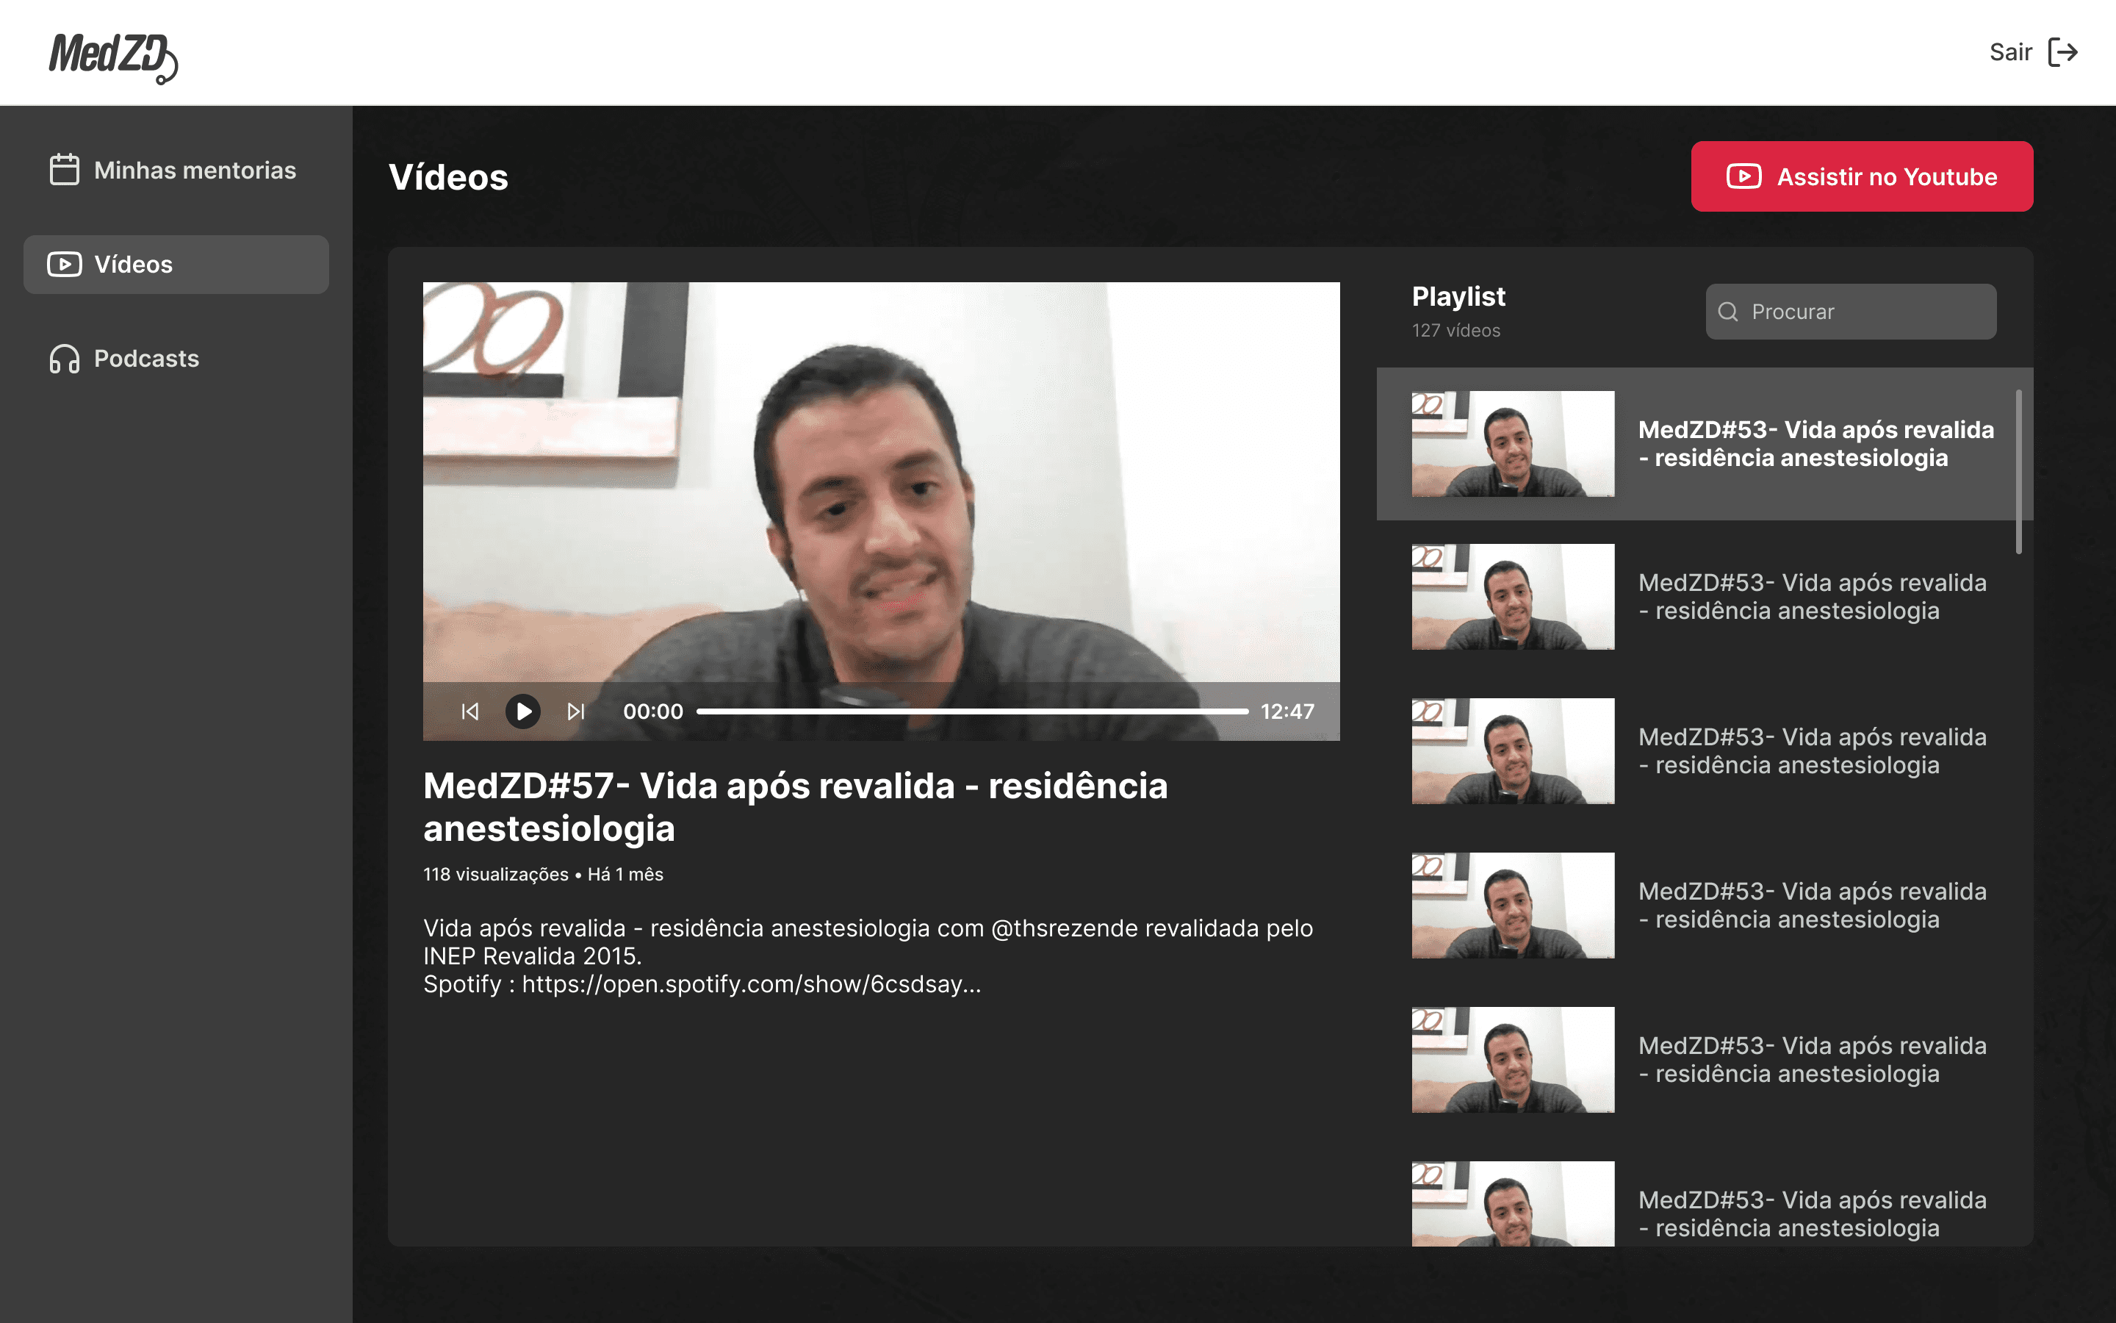Click the headphones Podcasts icon
The image size is (2116, 1323).
pyautogui.click(x=64, y=359)
